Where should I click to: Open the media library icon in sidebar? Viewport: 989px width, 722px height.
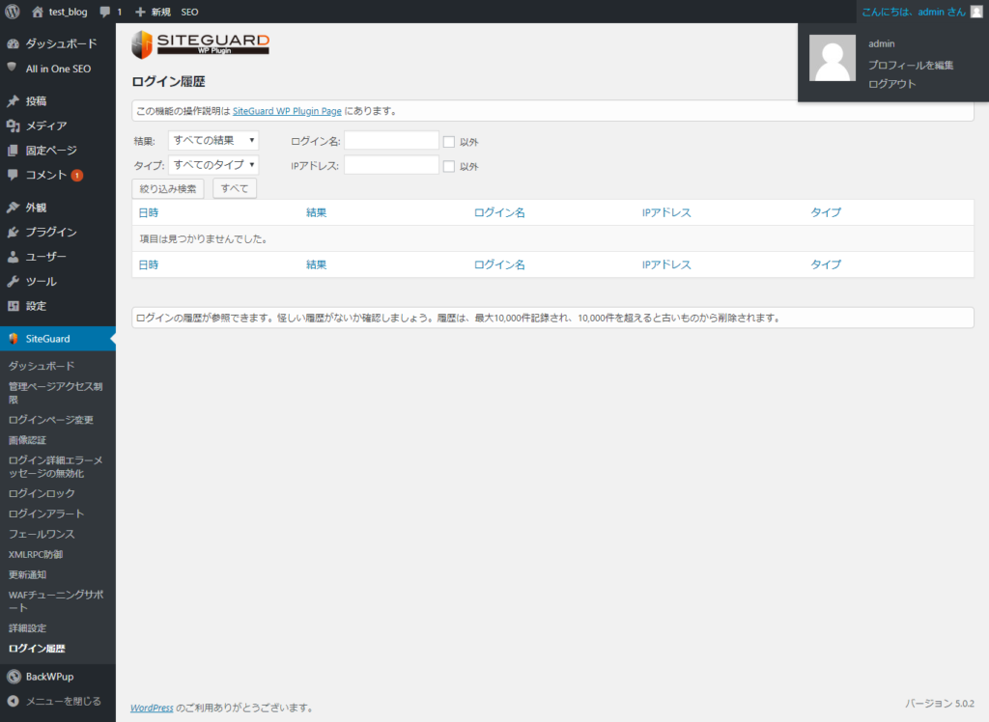pyautogui.click(x=13, y=125)
